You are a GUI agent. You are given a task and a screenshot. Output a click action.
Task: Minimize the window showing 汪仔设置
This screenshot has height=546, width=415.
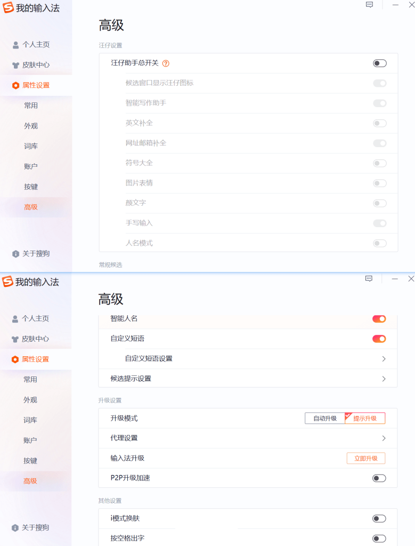[x=395, y=5]
